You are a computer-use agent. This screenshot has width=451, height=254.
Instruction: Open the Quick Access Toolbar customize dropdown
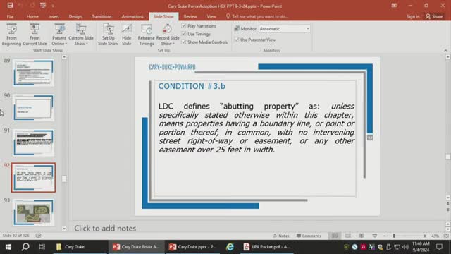pyautogui.click(x=53, y=6)
